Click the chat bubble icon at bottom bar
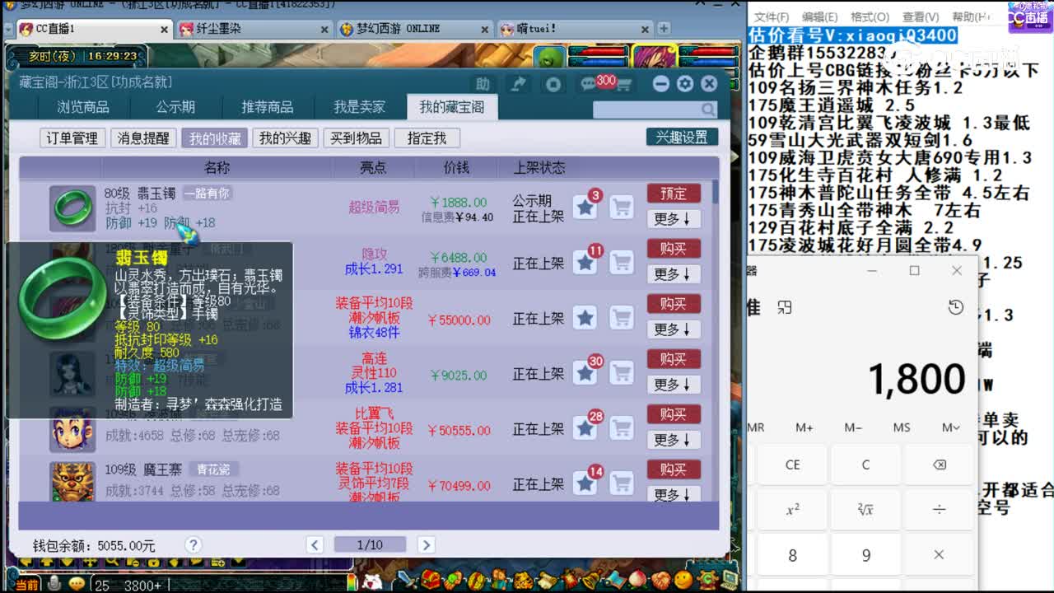Image resolution: width=1054 pixels, height=593 pixels. pos(77,583)
